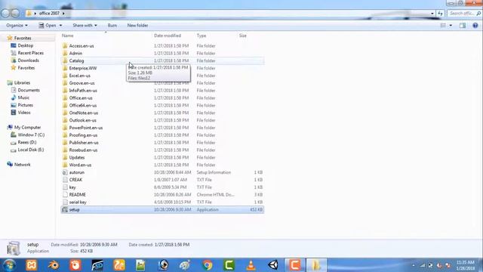
Task: Select the Groove.en-us folder name
Action: click(x=82, y=83)
